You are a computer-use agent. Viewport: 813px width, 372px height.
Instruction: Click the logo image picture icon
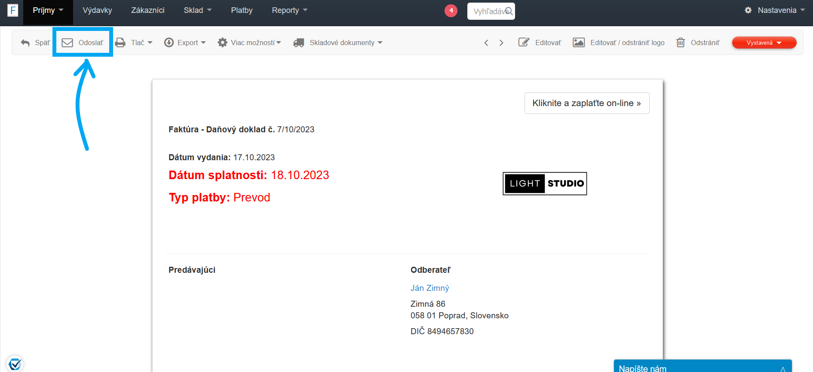(579, 43)
